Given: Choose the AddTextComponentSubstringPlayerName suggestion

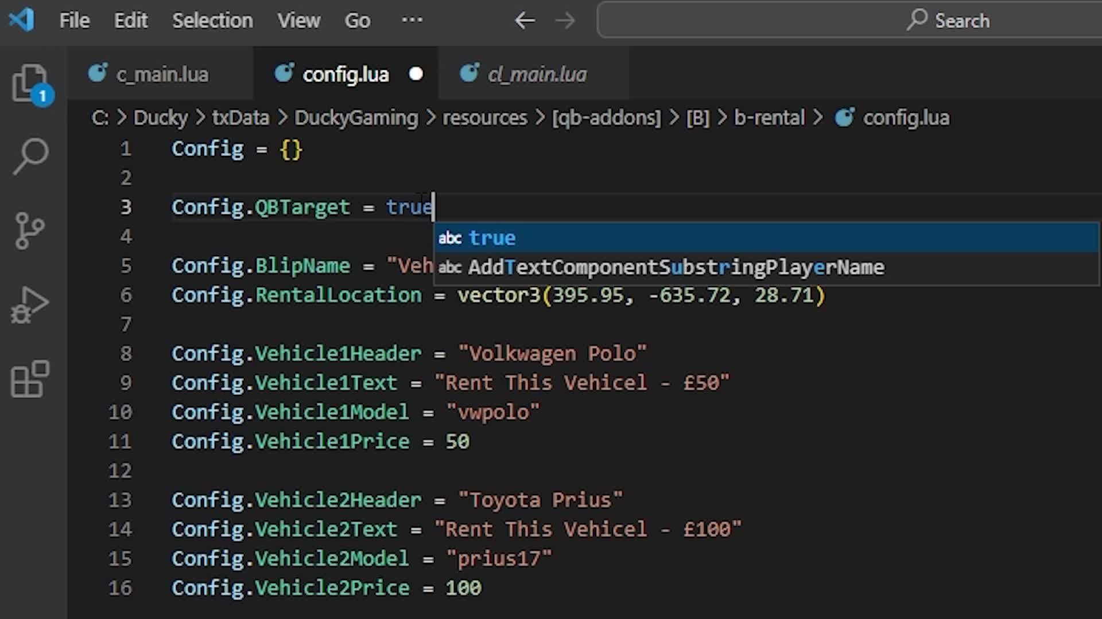Looking at the screenshot, I should tap(676, 267).
